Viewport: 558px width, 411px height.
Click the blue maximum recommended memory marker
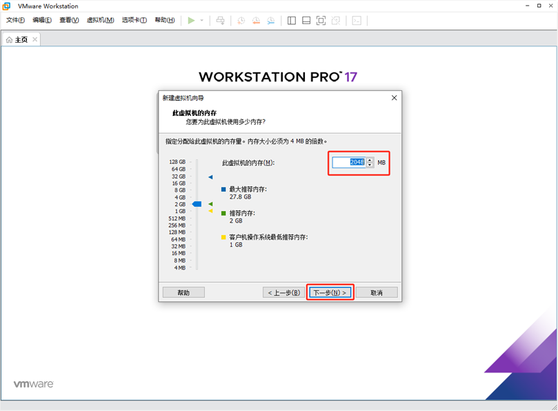[210, 177]
